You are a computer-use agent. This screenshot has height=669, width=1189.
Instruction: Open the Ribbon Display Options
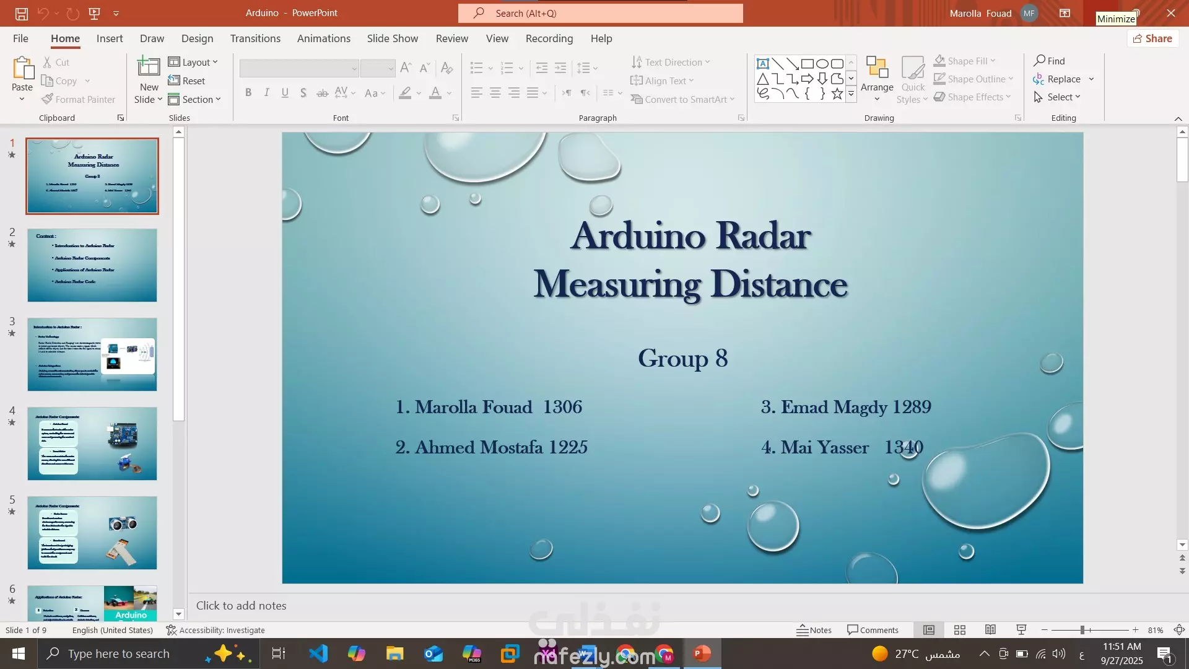(x=1065, y=13)
